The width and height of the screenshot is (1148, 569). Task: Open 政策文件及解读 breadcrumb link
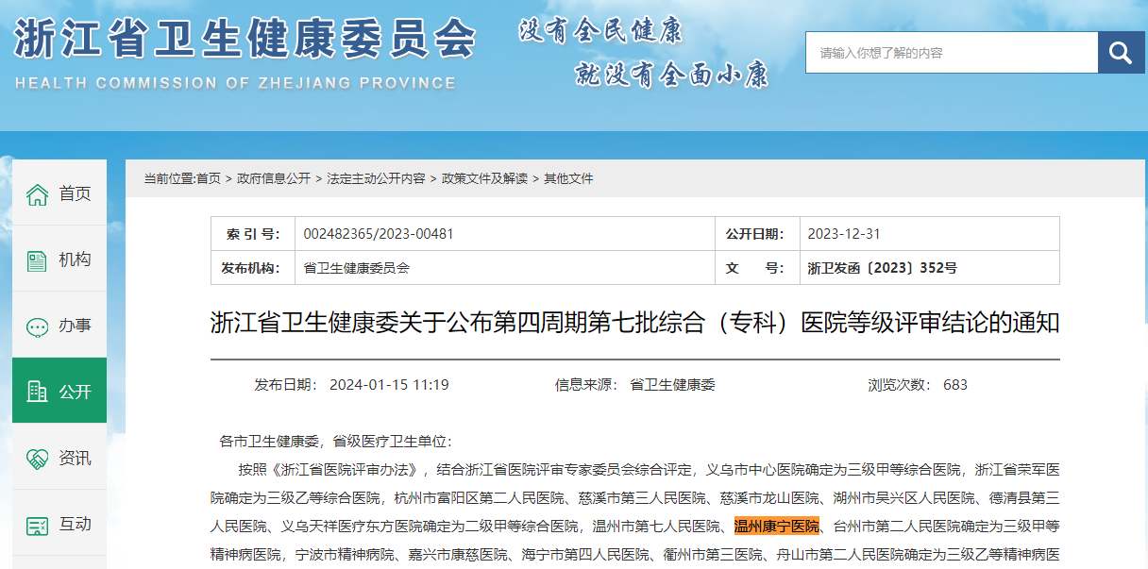(x=484, y=178)
